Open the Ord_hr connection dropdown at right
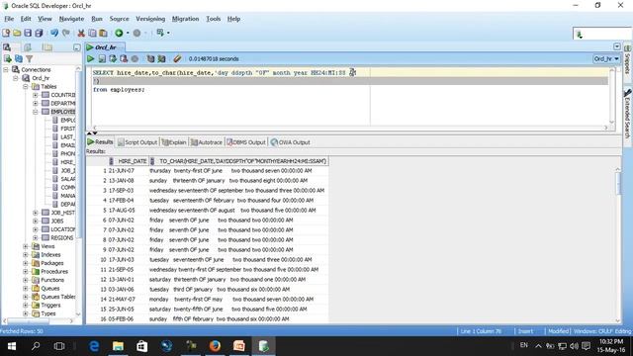Image resolution: width=633 pixels, height=356 pixels. pyautogui.click(x=606, y=59)
